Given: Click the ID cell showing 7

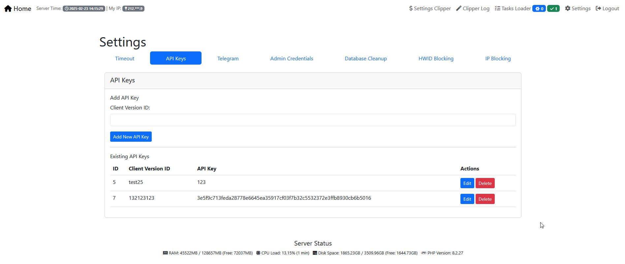Looking at the screenshot, I should (x=114, y=198).
